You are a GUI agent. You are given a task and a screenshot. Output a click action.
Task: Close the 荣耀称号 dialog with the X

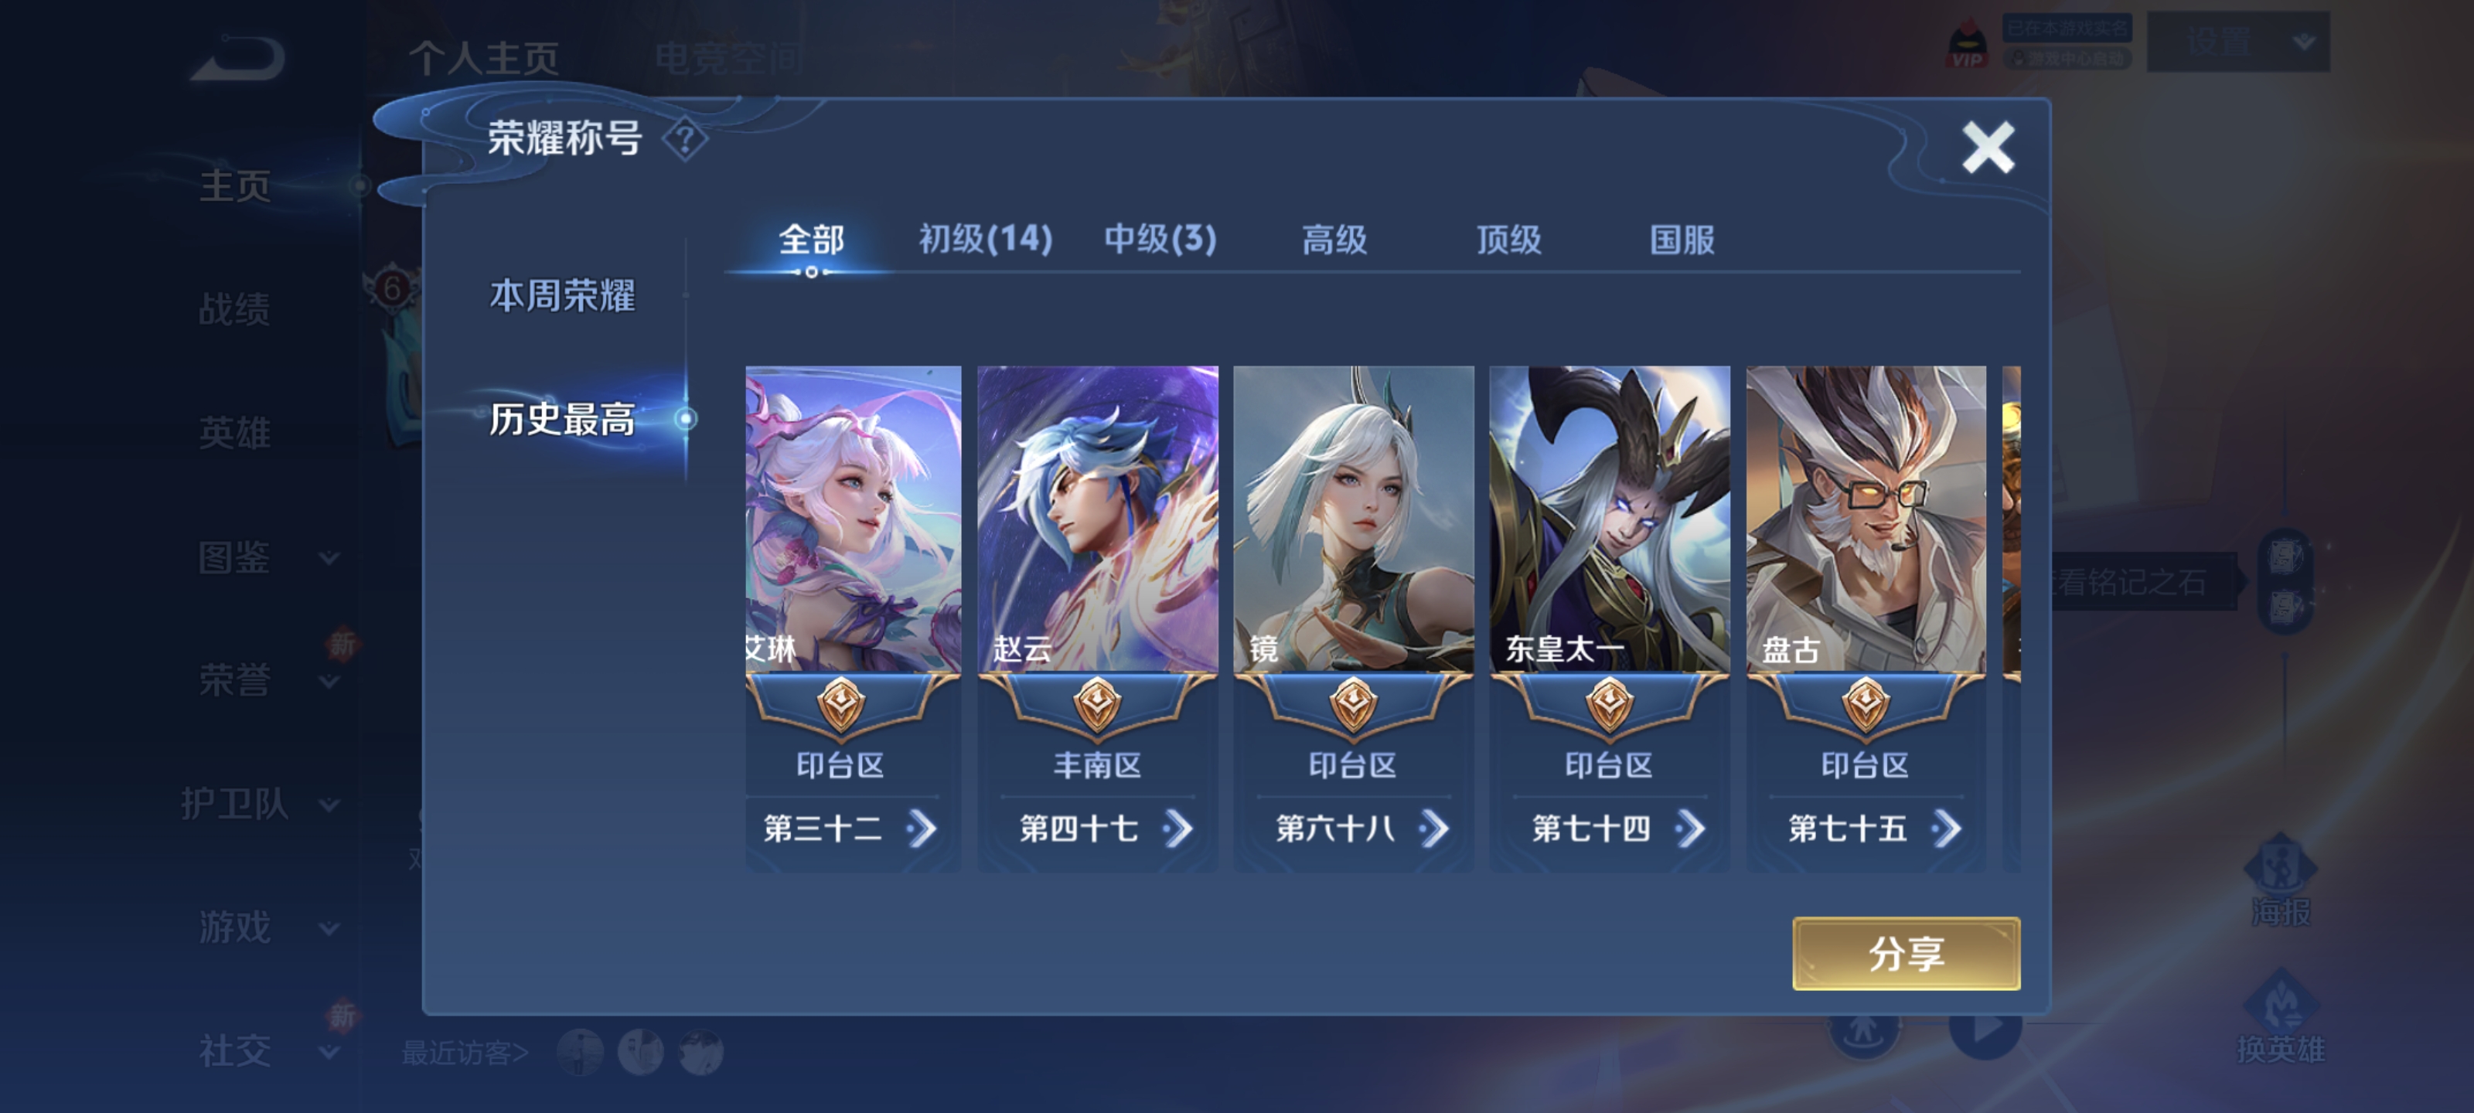pyautogui.click(x=1987, y=148)
